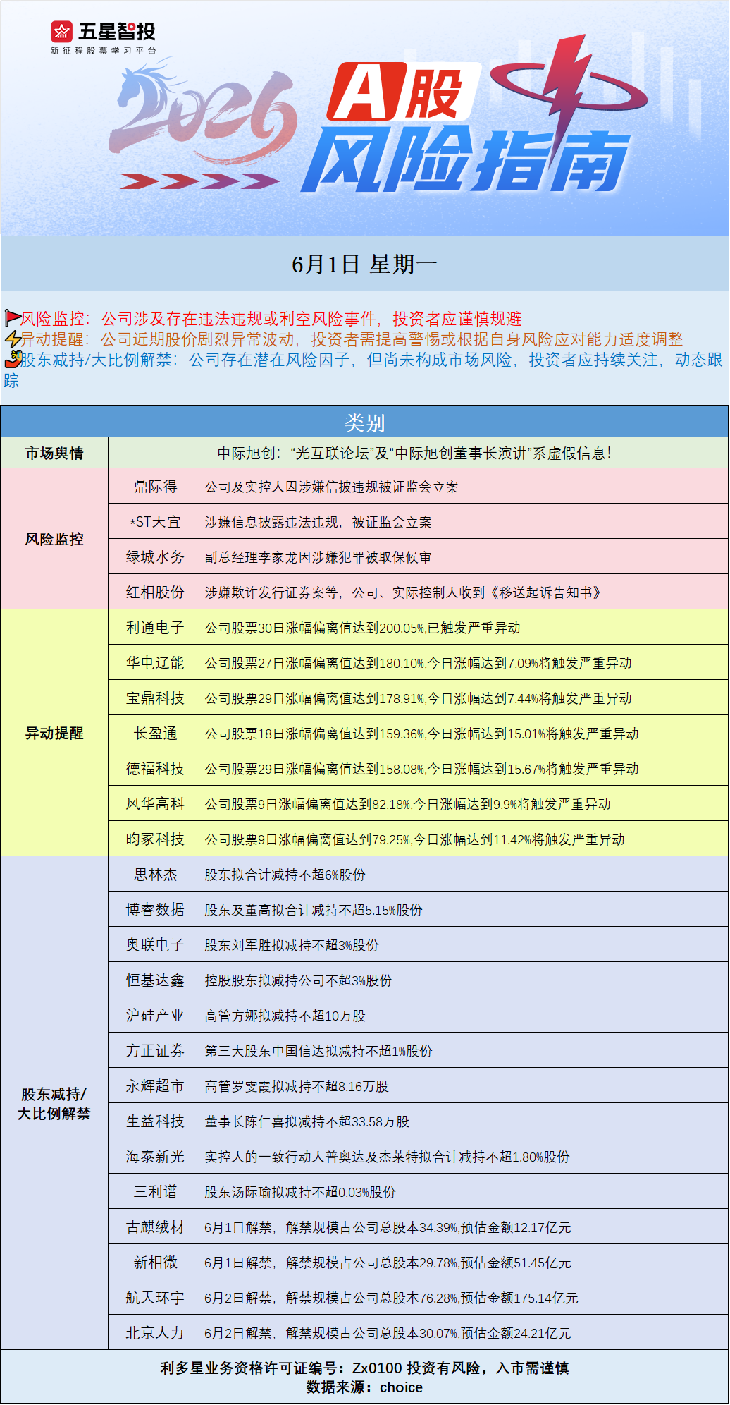Click the 中际旭创 虚假信息 notice text

[x=414, y=454]
